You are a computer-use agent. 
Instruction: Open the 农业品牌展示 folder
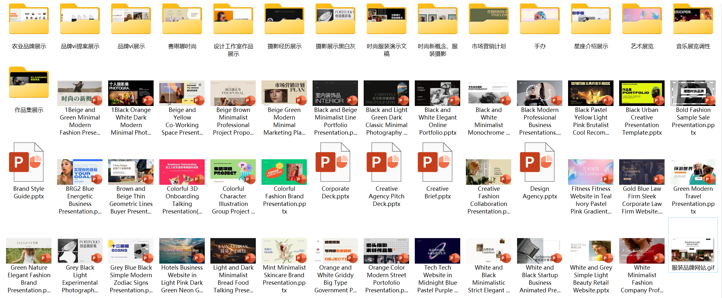29,20
